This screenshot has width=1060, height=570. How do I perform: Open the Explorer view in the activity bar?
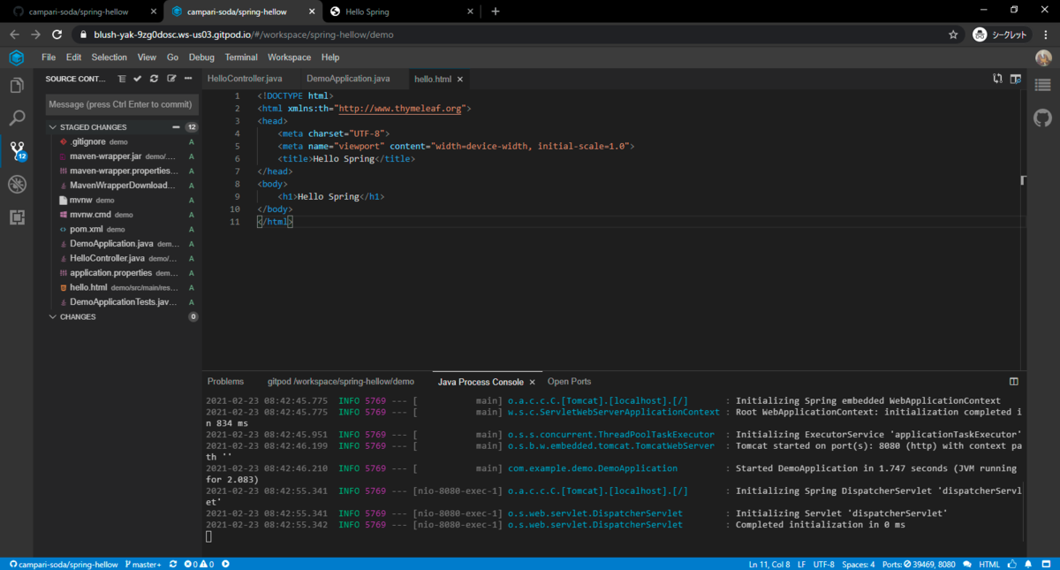pos(17,86)
